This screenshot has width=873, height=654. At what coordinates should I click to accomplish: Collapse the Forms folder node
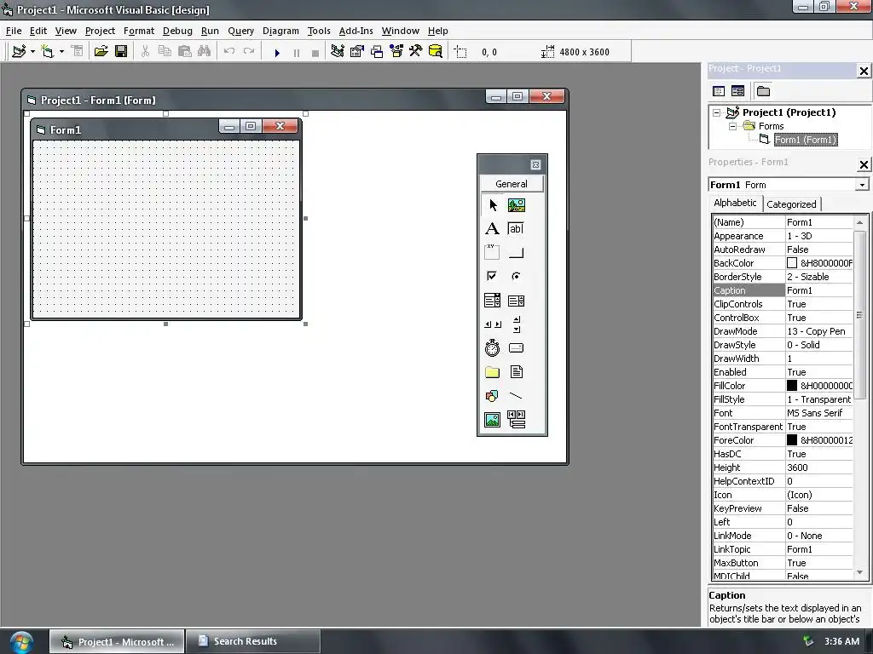tap(732, 126)
